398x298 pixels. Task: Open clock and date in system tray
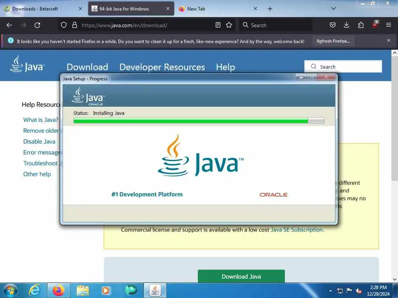(378, 291)
